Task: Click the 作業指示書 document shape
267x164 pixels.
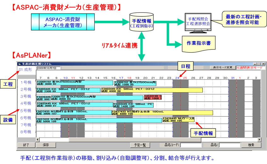Action: pyautogui.click(x=199, y=44)
